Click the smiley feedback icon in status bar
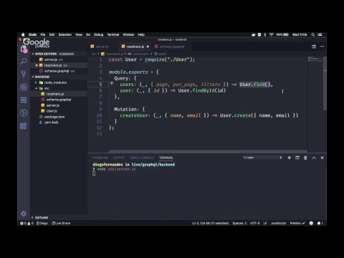344x258 pixels. (x=311, y=223)
